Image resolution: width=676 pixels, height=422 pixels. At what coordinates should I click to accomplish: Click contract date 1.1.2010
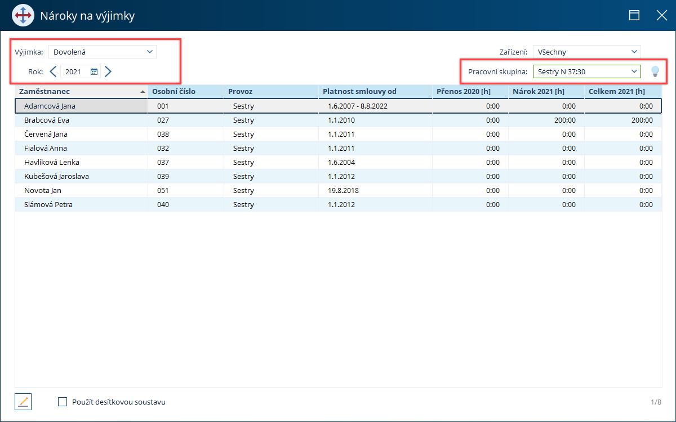[341, 120]
